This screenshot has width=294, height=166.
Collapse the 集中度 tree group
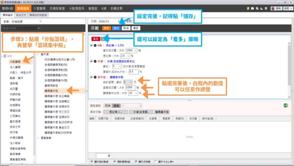[x=38, y=54]
